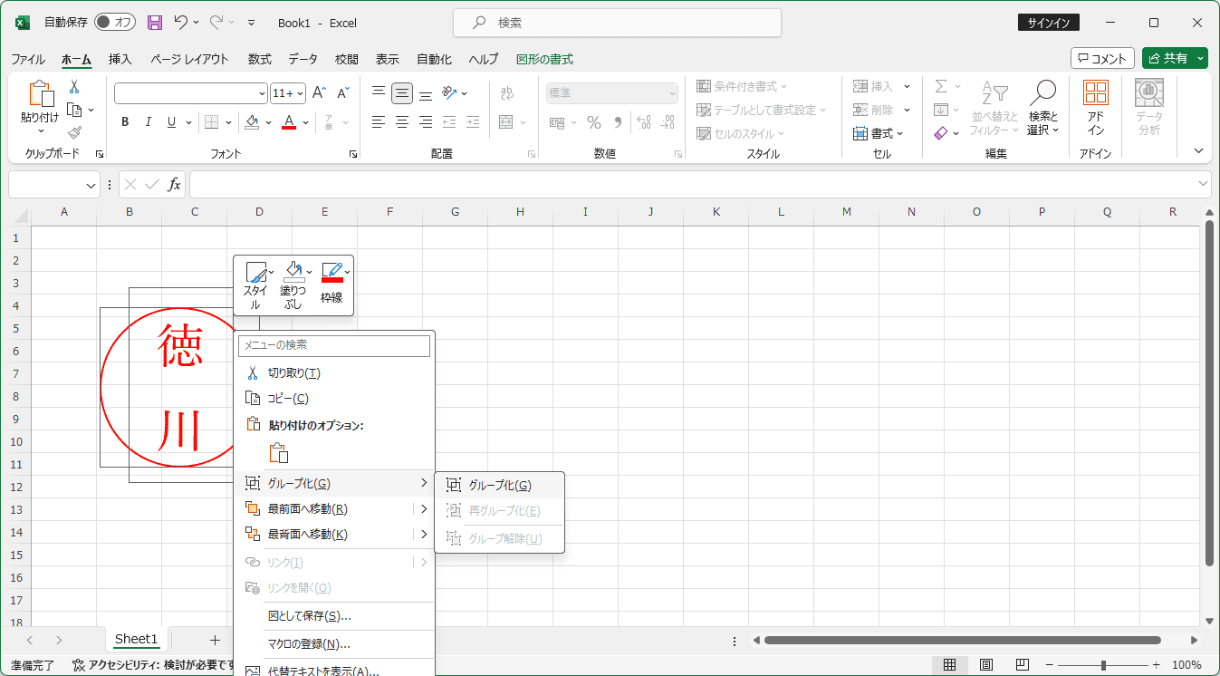Click Style icon in the mini toolbar

[x=255, y=272]
